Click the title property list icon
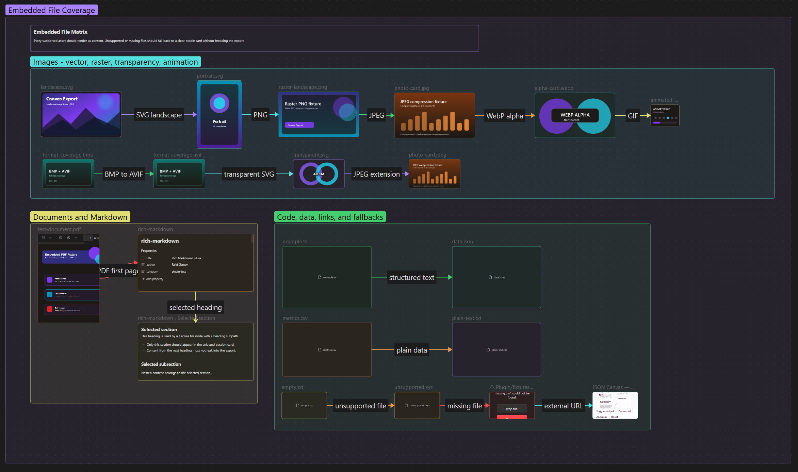Screen dimensions: 798x472 [x=143, y=258]
